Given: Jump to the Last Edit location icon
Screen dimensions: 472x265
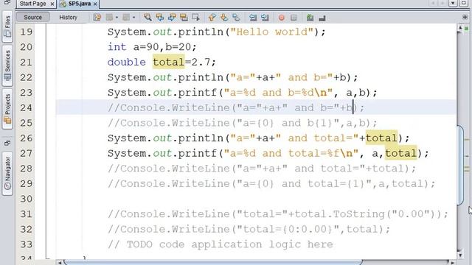Looking at the screenshot, I should 97,18.
